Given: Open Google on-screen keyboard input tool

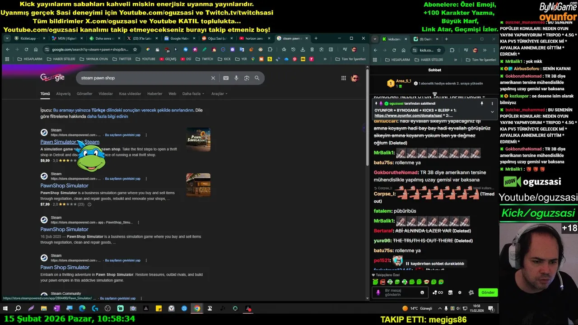Looking at the screenshot, I should (x=226, y=78).
